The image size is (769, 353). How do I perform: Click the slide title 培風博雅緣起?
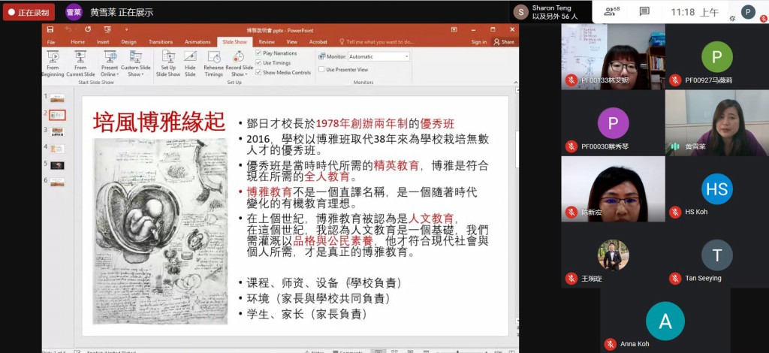(159, 122)
